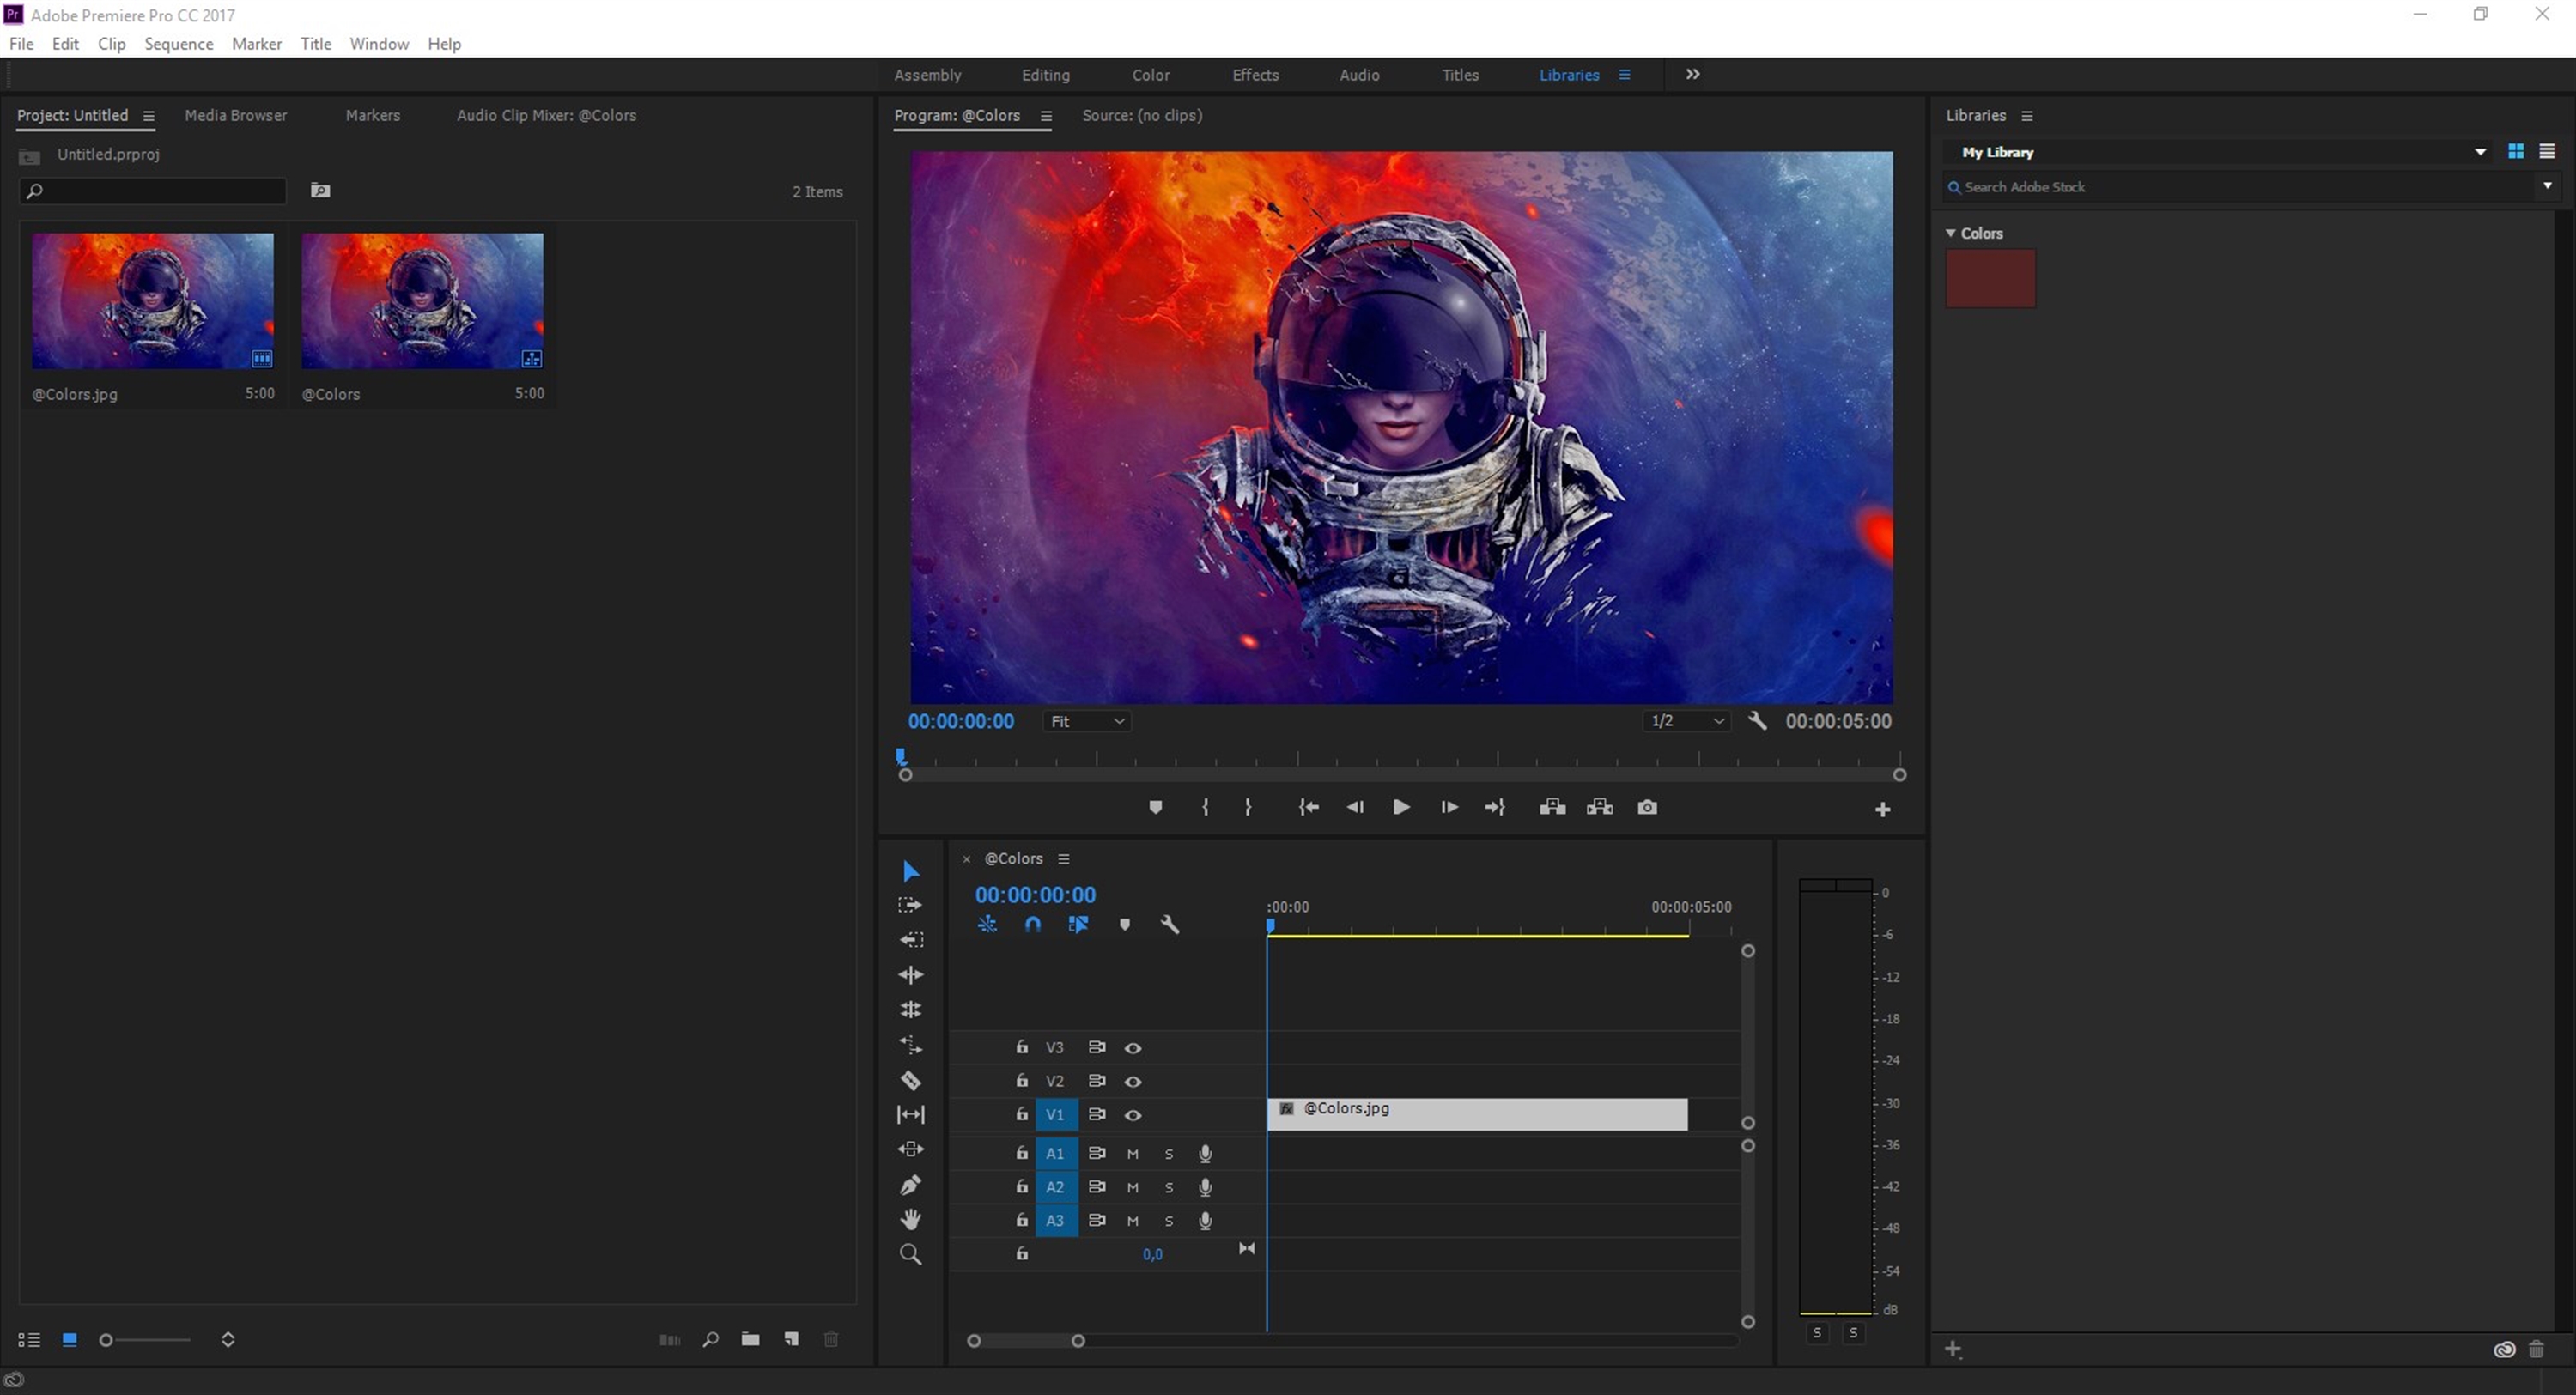This screenshot has width=2576, height=1395.
Task: Switch to the Editing workspace
Action: 1045,75
